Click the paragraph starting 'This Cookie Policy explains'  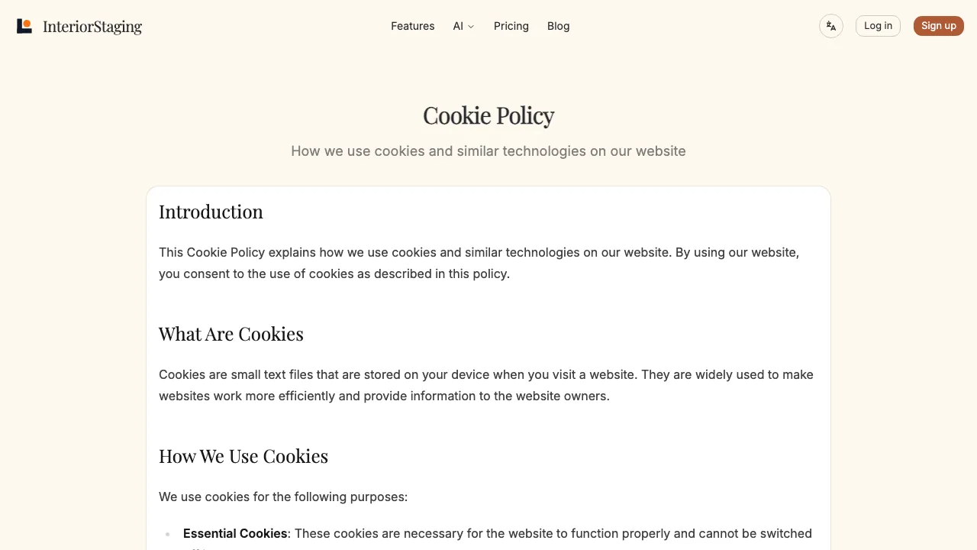[479, 263]
